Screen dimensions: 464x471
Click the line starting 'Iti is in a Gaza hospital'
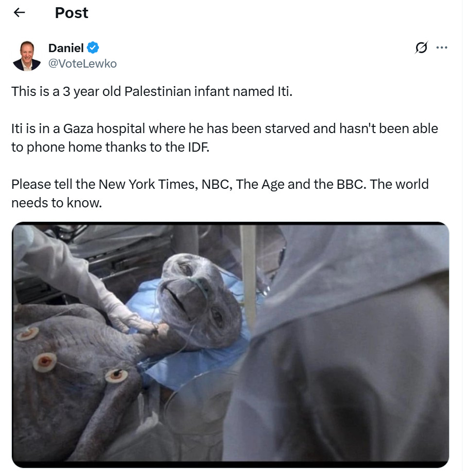225,128
